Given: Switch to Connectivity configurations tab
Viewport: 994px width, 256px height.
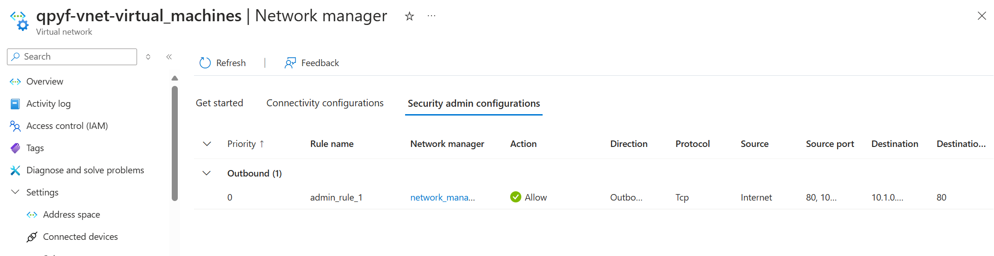Looking at the screenshot, I should [325, 103].
